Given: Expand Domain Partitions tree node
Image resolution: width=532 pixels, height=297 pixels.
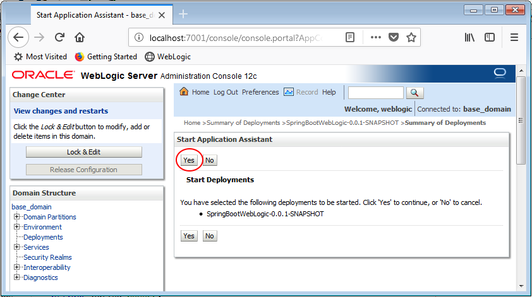Looking at the screenshot, I should 16,216.
